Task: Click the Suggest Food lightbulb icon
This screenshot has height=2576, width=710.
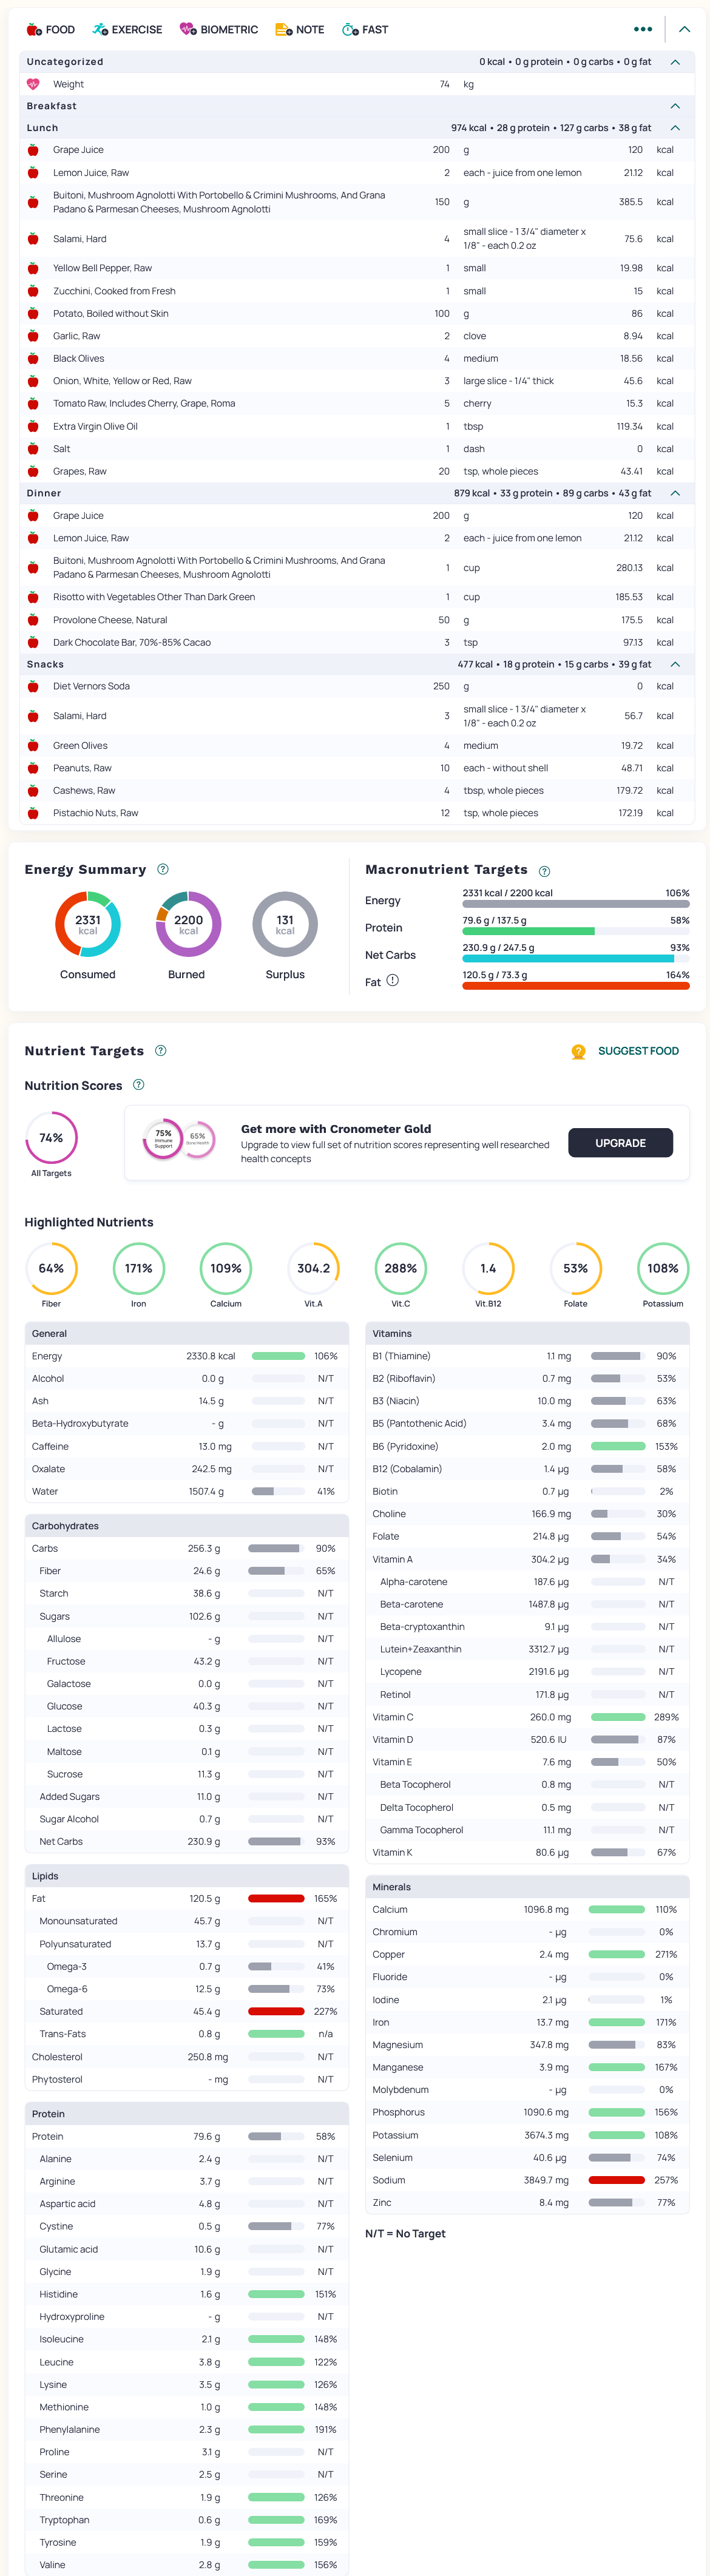Action: tap(578, 1051)
